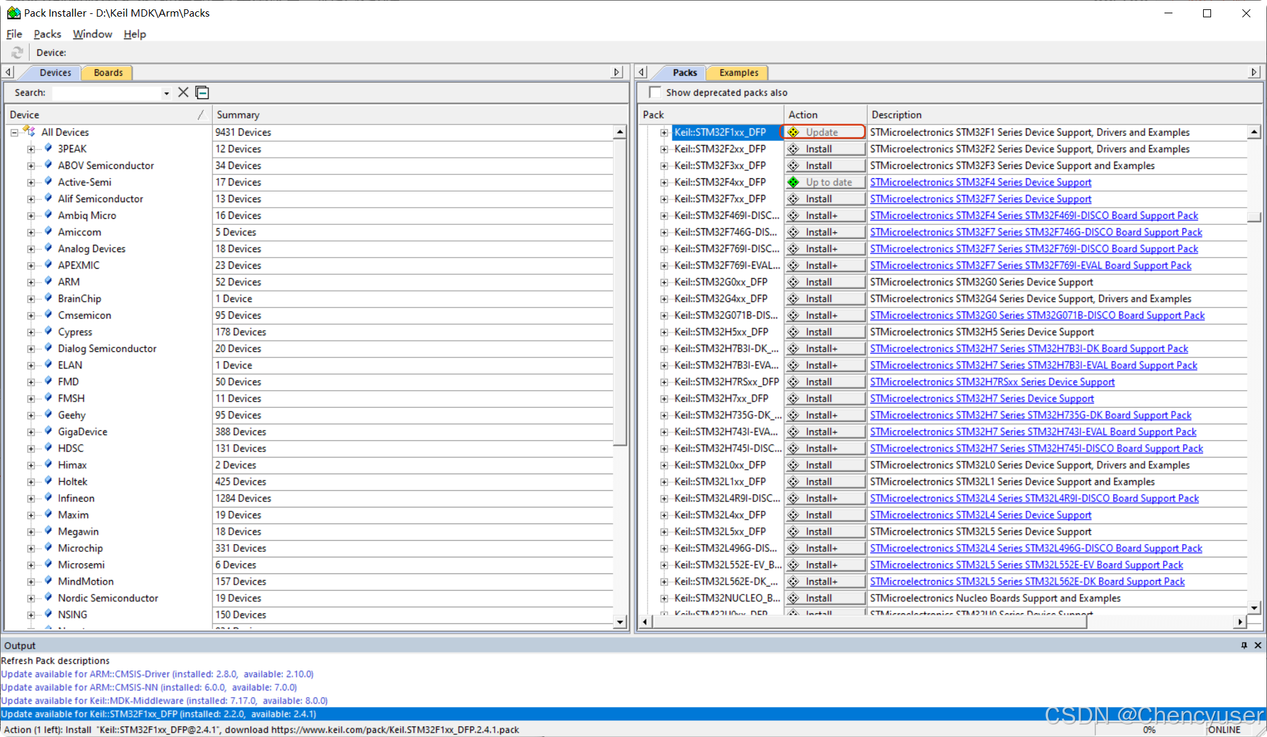Viewport: 1267px width, 737px height.
Task: Click Install for Keil::STM32NUCLEO_BSP pack
Action: tap(825, 598)
